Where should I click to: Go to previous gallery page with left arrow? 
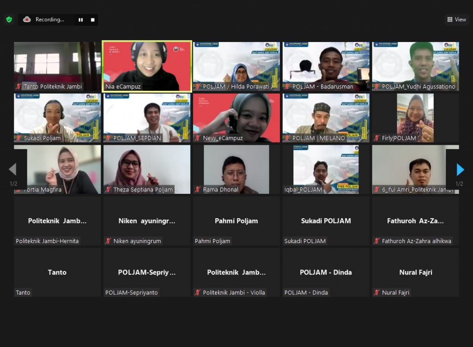click(x=12, y=170)
